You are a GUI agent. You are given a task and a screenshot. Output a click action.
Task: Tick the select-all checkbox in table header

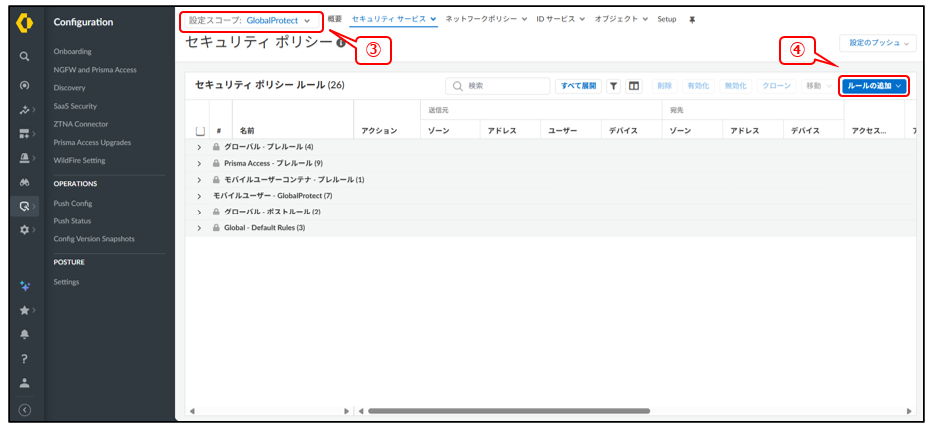click(201, 131)
